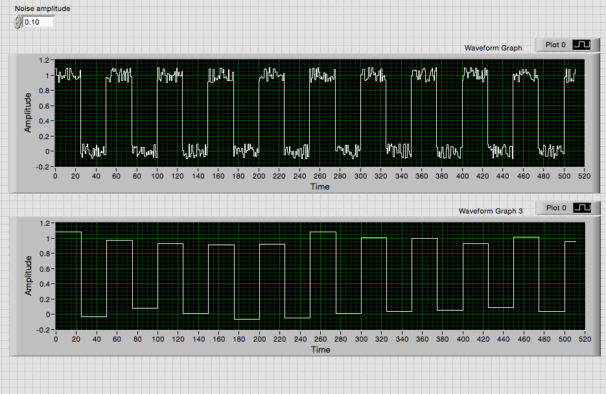606x394 pixels.
Task: Select the 1.2 maximum Y-axis value on Waveform Graph 3
Action: (45, 223)
